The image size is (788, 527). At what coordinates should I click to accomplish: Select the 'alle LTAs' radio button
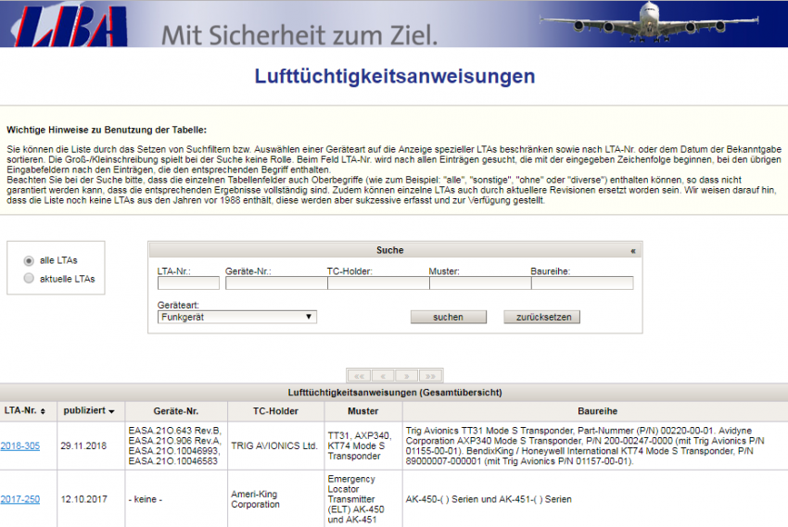click(x=29, y=260)
